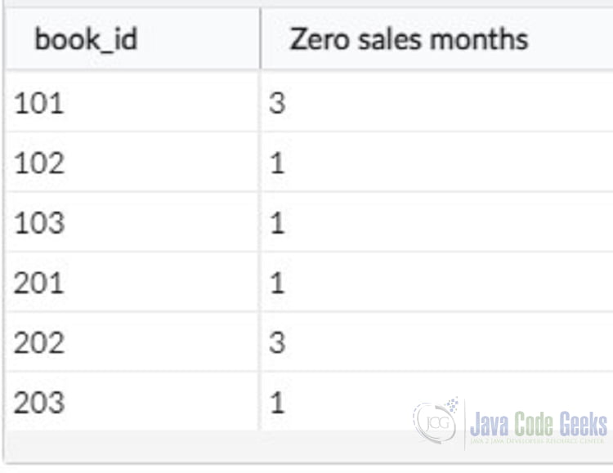Viewport: 613px width, 473px height.
Task: Click the zero sales value for book 203
Action: (x=277, y=402)
